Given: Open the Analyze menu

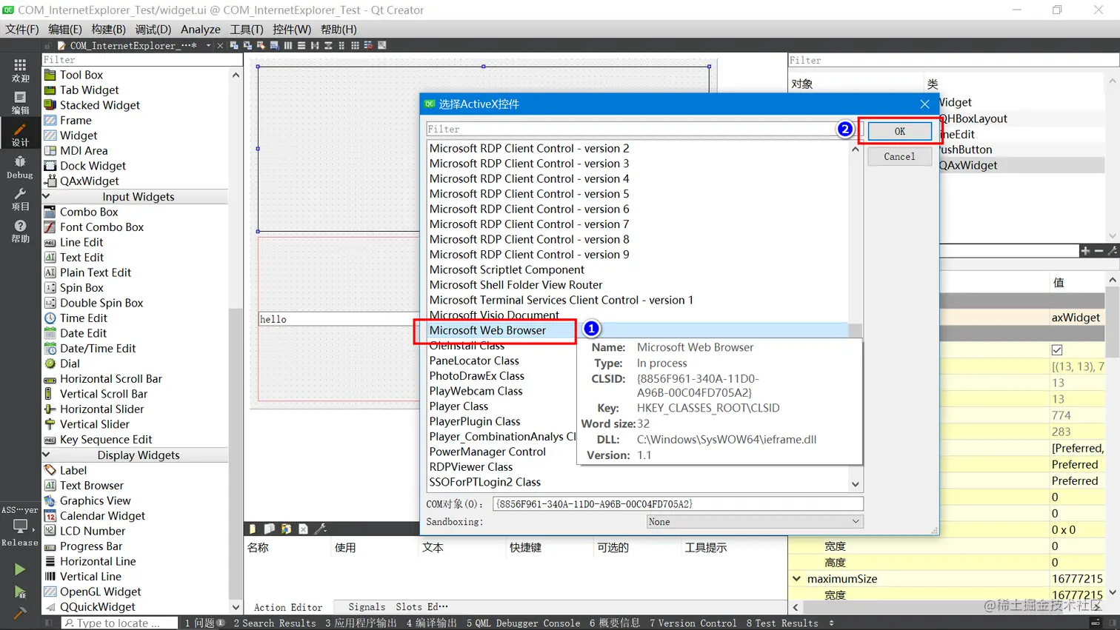Looking at the screenshot, I should pyautogui.click(x=201, y=30).
